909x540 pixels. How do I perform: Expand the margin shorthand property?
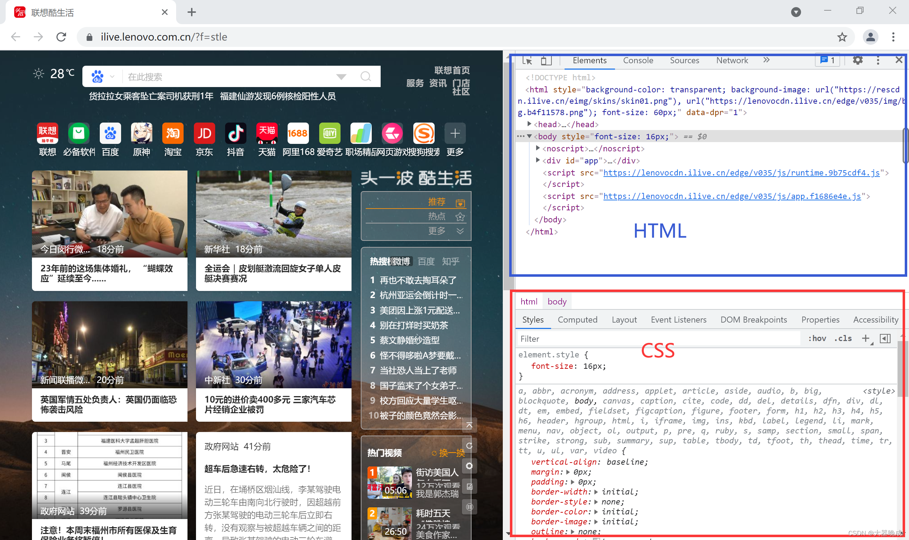coord(568,472)
